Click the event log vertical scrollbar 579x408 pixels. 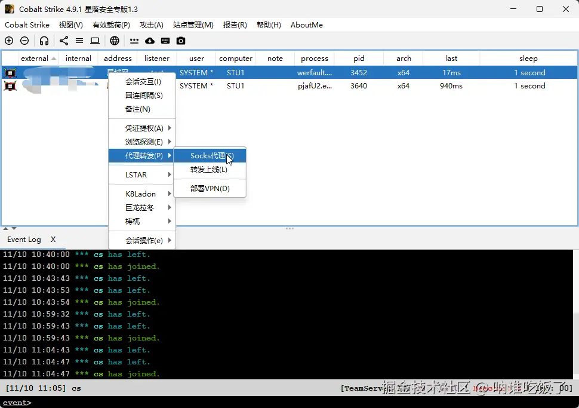coord(575,314)
